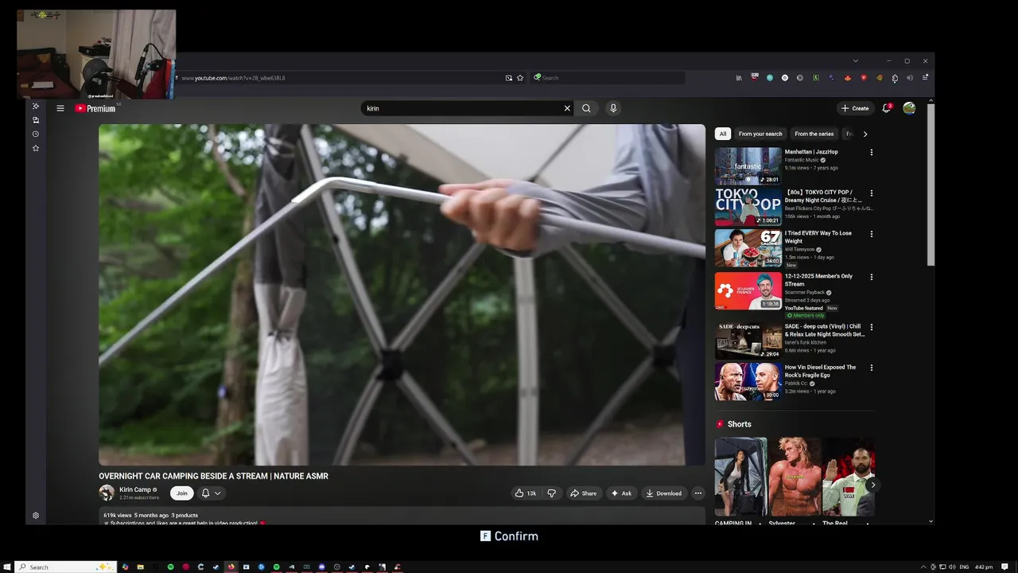Open 'I Tried EVERY Way To Lose Weight'
The width and height of the screenshot is (1018, 573).
pos(818,237)
